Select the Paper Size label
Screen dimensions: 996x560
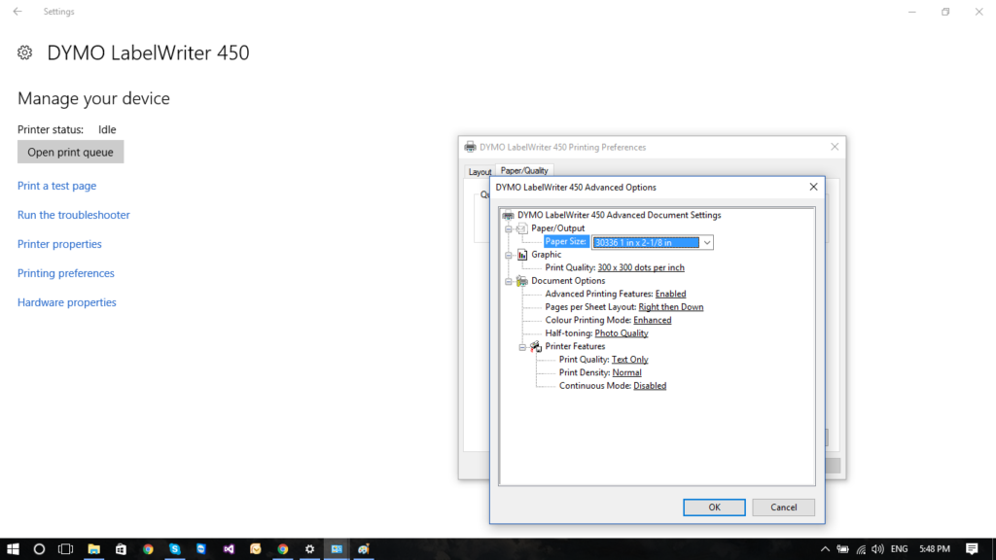[566, 242]
